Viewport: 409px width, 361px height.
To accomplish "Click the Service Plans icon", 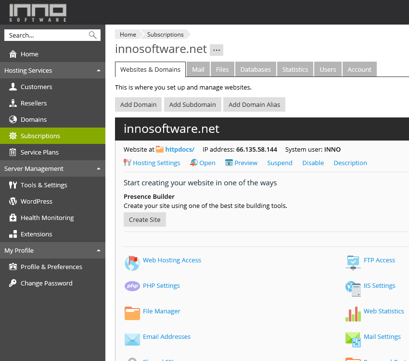I will point(13,152).
